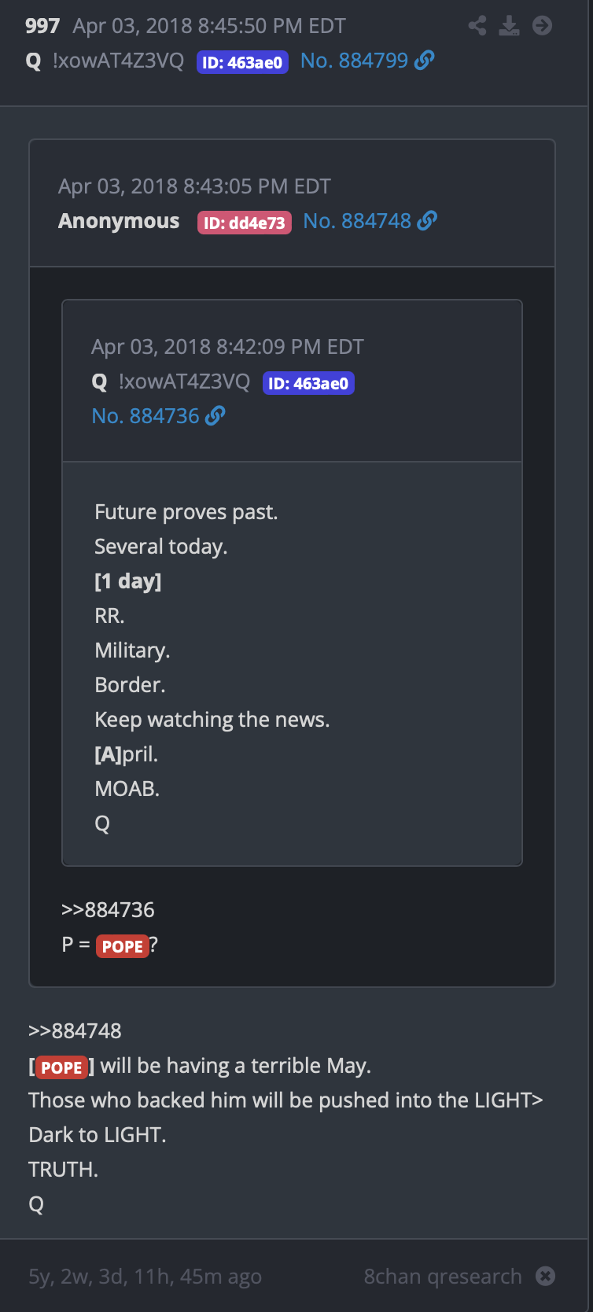Click the share icon at top
The height and width of the screenshot is (1312, 593).
(x=477, y=26)
